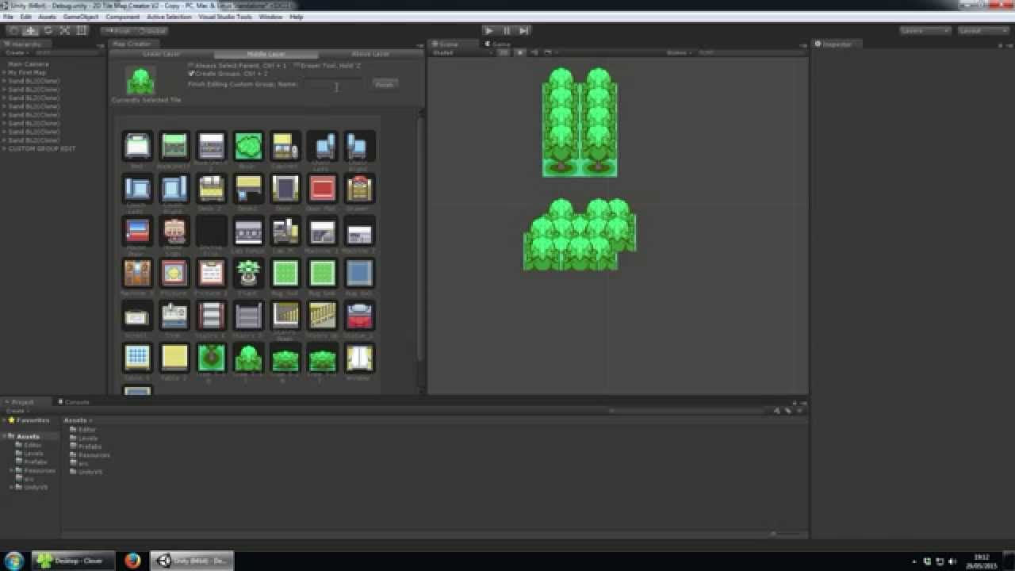
Task: Open the Layout dropdown
Action: [x=983, y=30]
